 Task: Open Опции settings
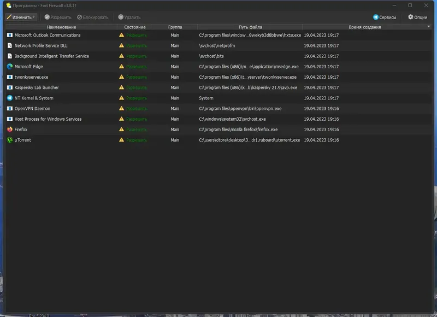click(x=417, y=17)
